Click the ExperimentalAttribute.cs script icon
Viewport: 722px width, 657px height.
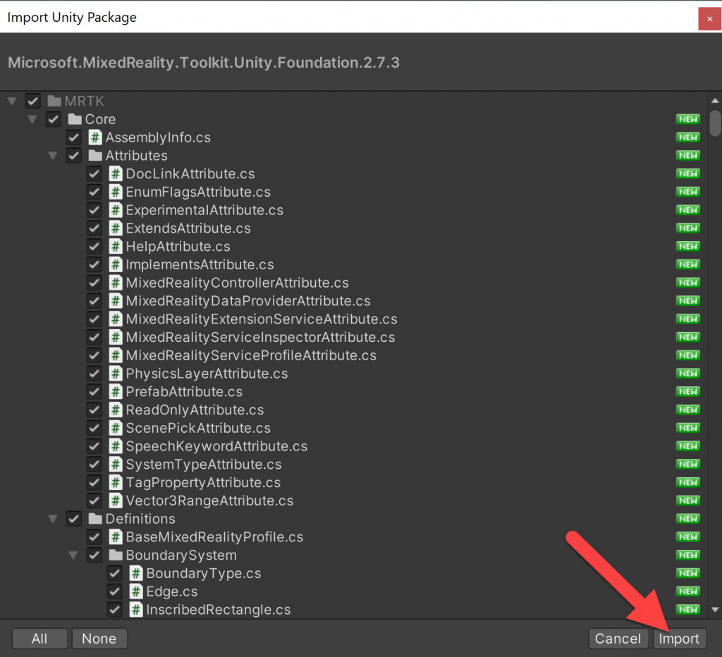pos(116,210)
